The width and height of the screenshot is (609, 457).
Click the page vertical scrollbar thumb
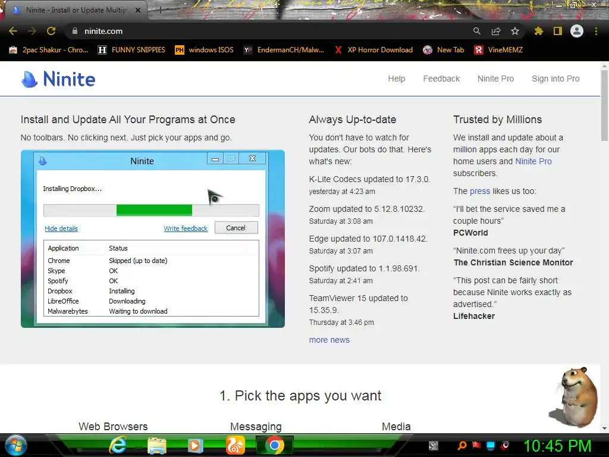click(604, 106)
